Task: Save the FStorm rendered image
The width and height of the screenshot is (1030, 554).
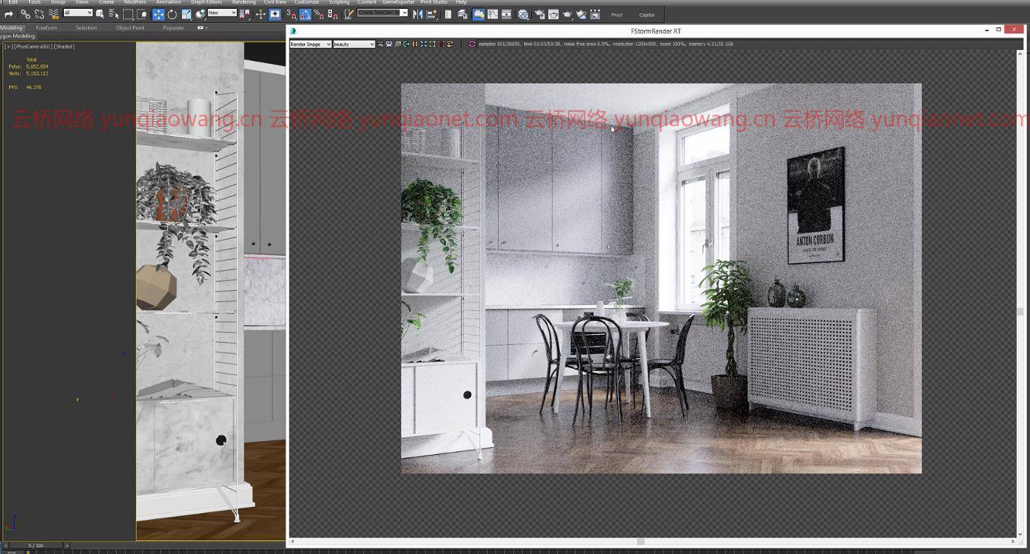Action: [x=389, y=44]
